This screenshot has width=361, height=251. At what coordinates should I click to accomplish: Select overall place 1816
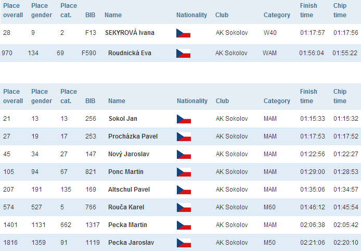click(x=10, y=243)
